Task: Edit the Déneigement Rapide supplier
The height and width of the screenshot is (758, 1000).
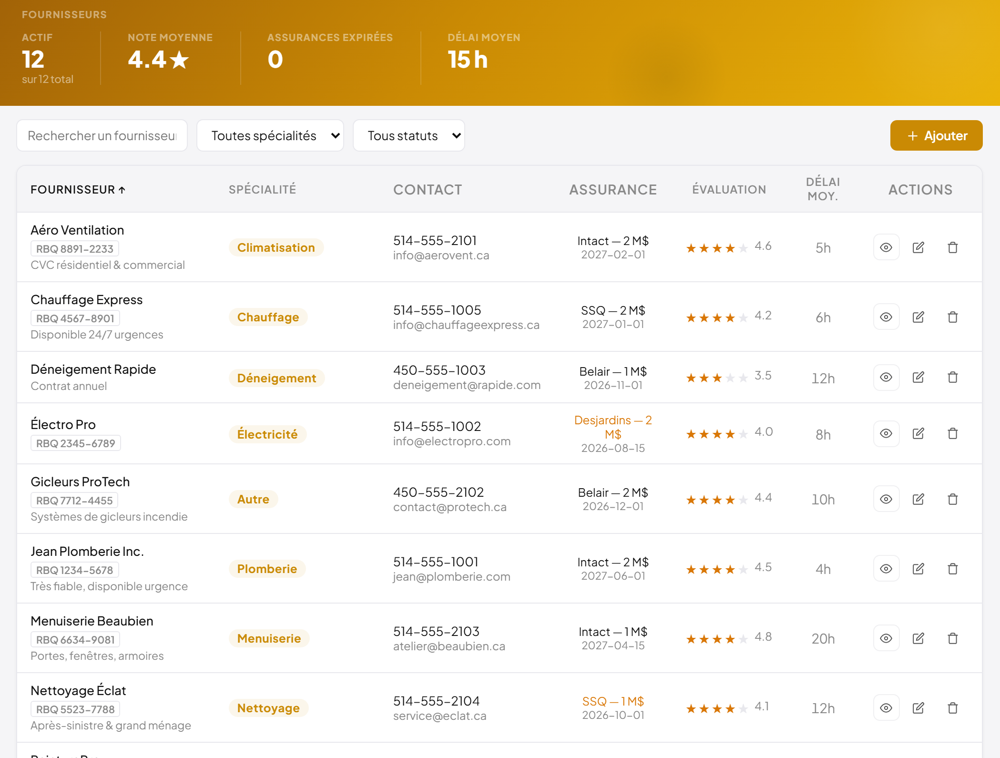Action: [x=918, y=377]
